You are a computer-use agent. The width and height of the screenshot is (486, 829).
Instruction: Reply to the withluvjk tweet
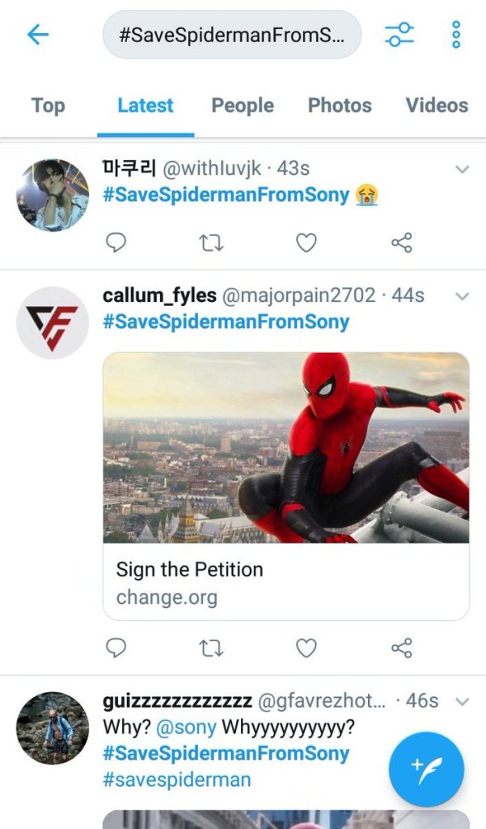click(116, 242)
